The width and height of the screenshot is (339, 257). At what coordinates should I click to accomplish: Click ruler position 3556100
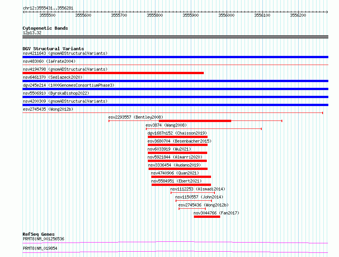(262, 15)
